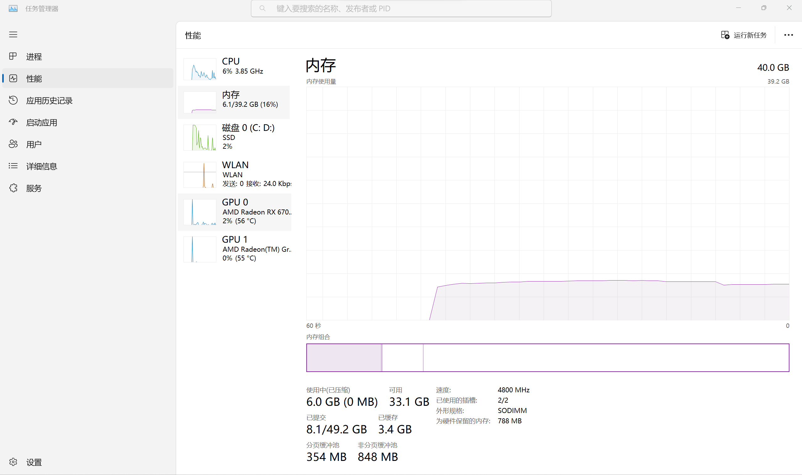Click 6.1/39.2 GB (16%) memory text
802x475 pixels.
(x=250, y=104)
